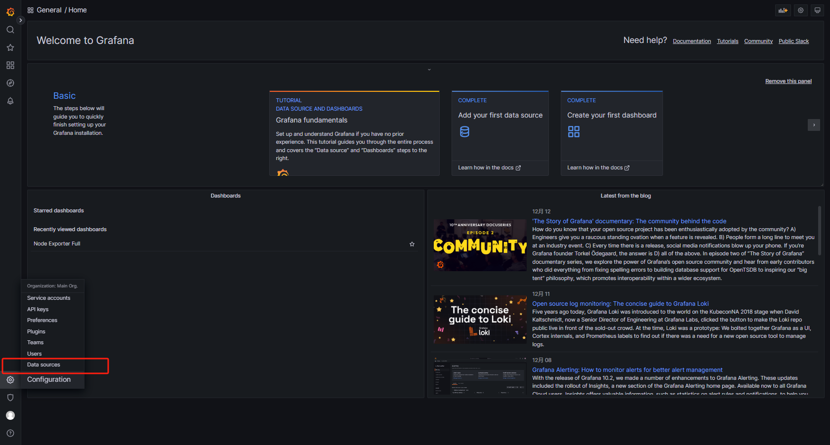Open the Add your first data source card

coord(500,133)
